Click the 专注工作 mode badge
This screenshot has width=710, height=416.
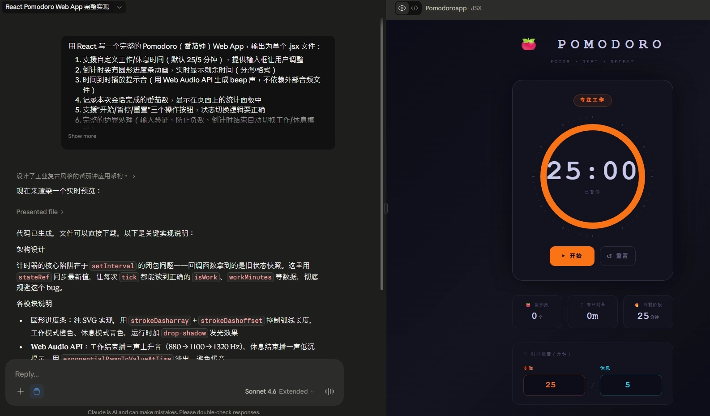tap(592, 100)
